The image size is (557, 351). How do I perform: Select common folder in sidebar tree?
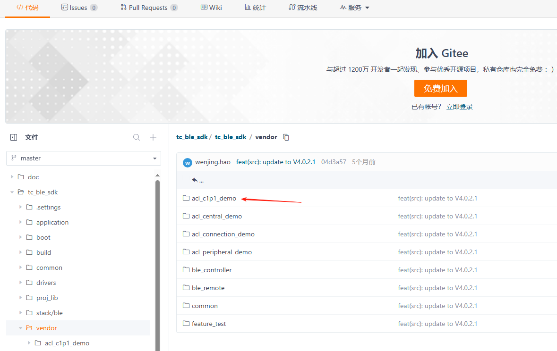click(49, 267)
